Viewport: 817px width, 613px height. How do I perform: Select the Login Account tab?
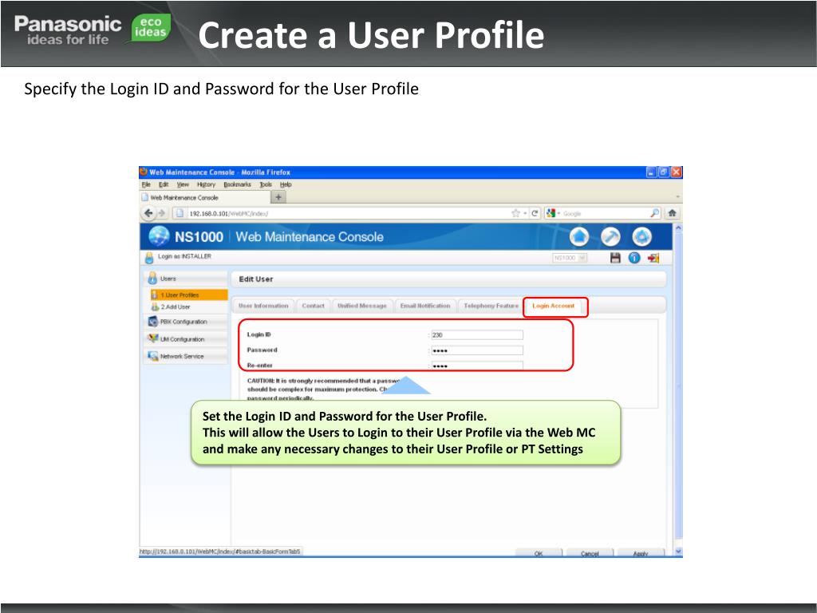pyautogui.click(x=554, y=306)
